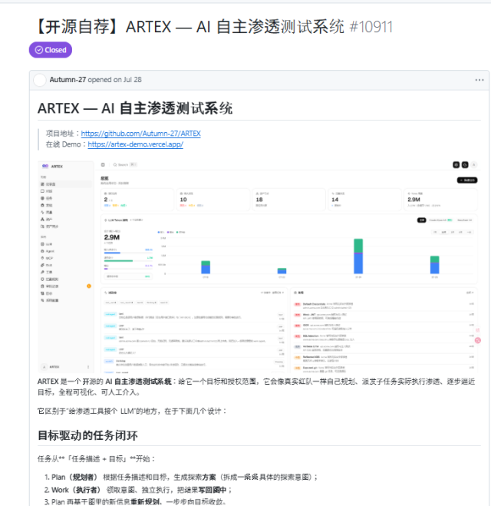
Task: Click the comment heading 'ARTEX — AI 自主渗透测试系统'
Action: click(135, 108)
